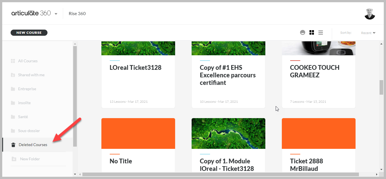Click the Ticket 2888 MrBillaud orange cover

[319, 133]
